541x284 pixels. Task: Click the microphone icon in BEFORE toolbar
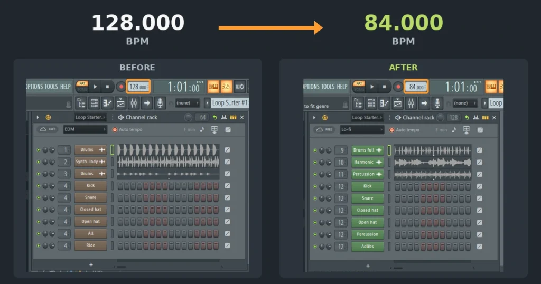160,103
